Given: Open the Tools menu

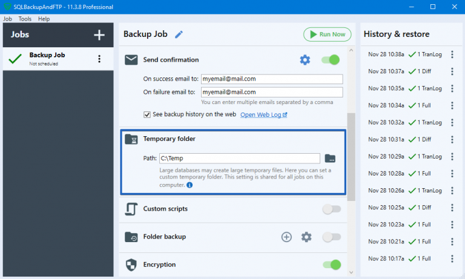Looking at the screenshot, I should (25, 19).
